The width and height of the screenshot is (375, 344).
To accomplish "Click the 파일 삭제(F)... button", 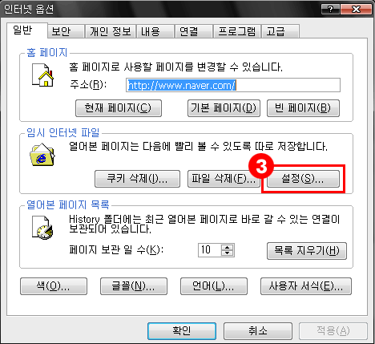I will 224,179.
